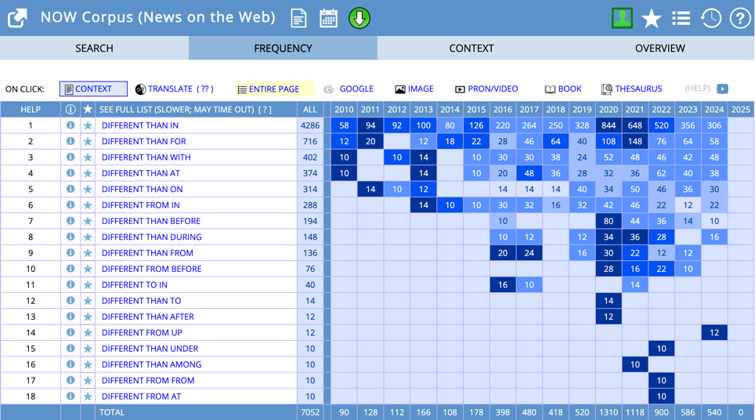755x420 pixels.
Task: Click info icon for DIFFERENT FROM IN
Action: 70,205
